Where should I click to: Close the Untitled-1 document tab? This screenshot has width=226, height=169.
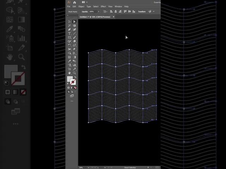114,17
